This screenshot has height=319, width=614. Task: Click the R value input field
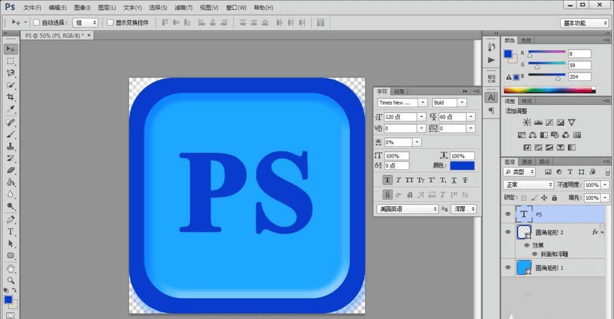580,53
